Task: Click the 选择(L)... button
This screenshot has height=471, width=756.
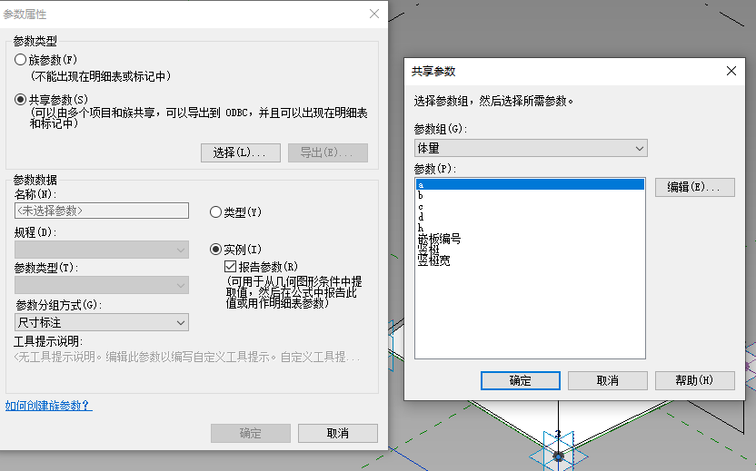Action: pos(241,152)
